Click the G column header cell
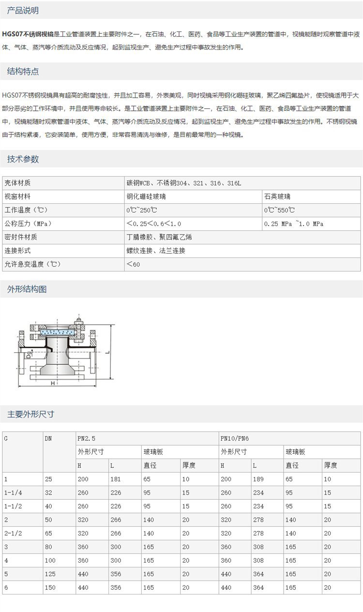The height and width of the screenshot is (612, 363). point(23,452)
